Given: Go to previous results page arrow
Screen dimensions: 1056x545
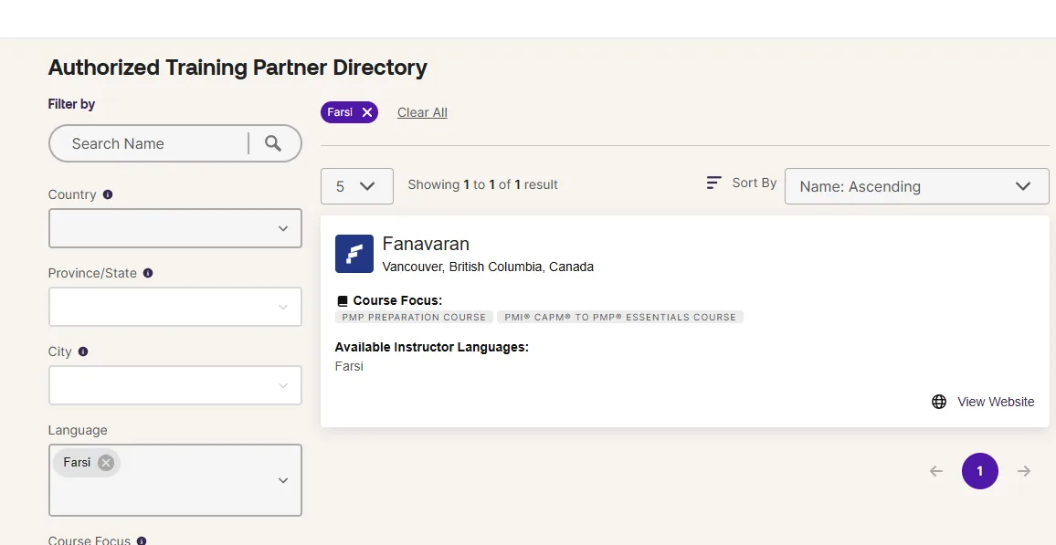Looking at the screenshot, I should point(936,471).
